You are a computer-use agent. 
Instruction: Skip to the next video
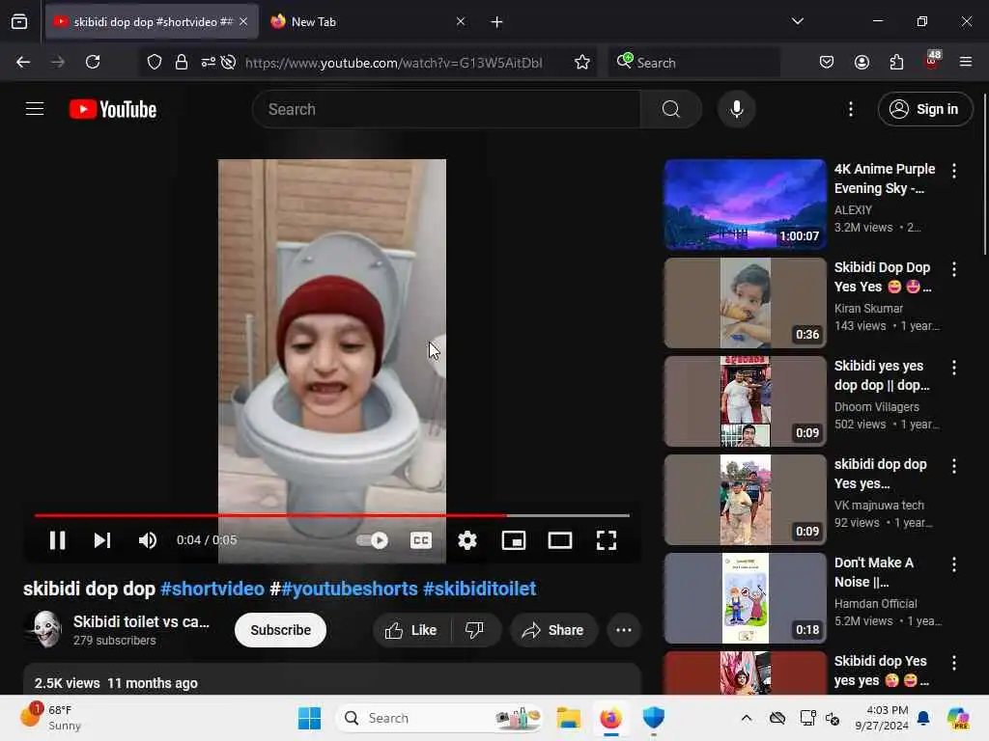(102, 540)
